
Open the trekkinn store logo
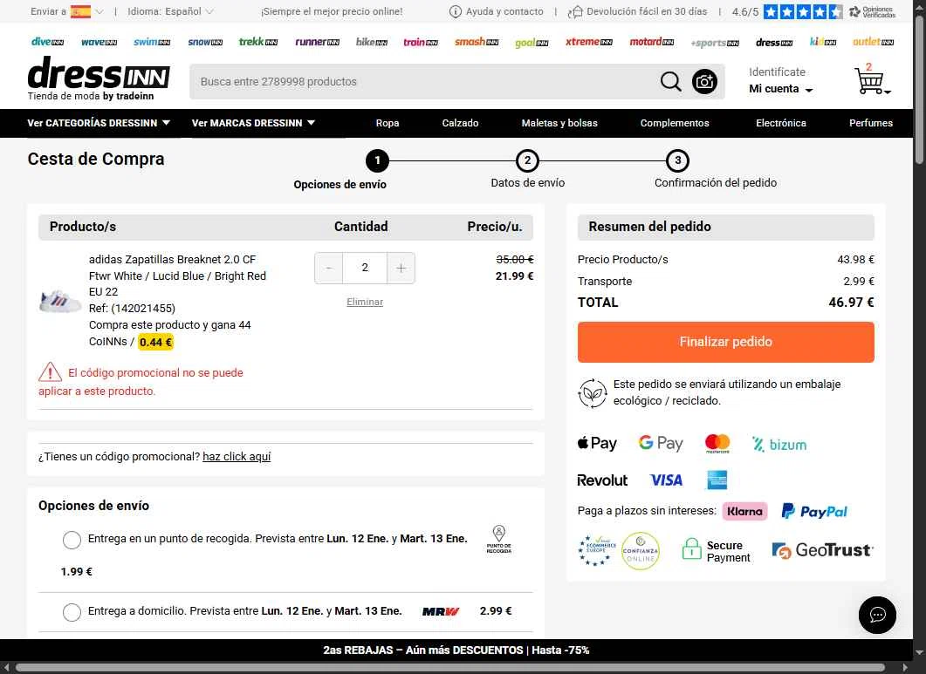click(258, 42)
